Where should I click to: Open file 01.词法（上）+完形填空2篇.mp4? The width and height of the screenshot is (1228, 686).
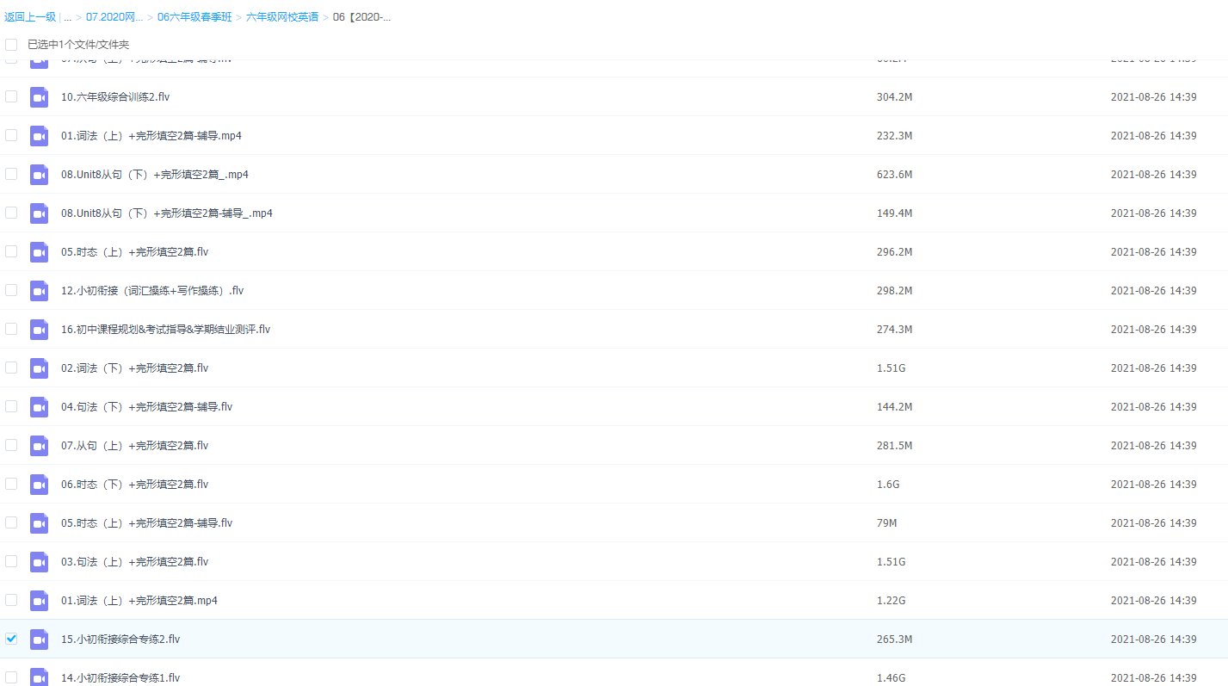(x=139, y=601)
